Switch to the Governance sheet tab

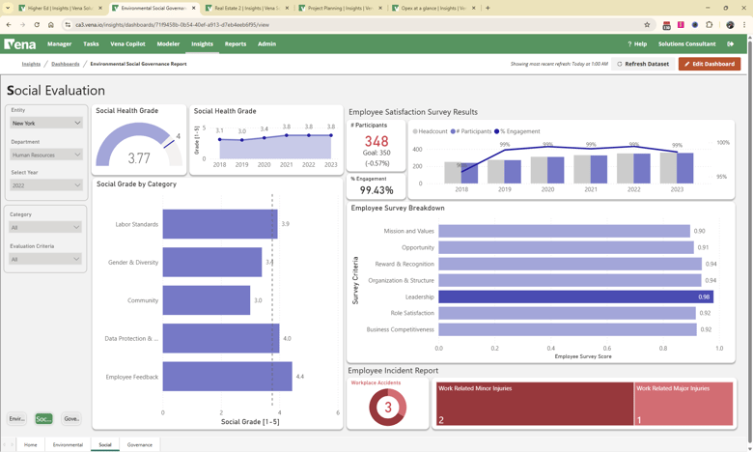coord(140,445)
